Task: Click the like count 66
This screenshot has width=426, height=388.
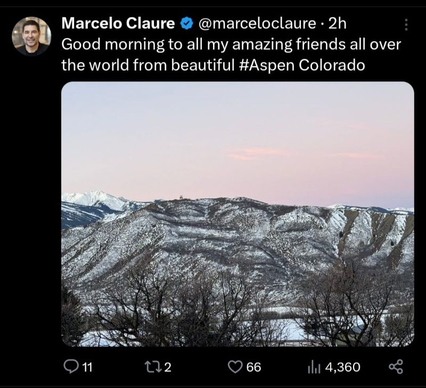Action: tap(254, 367)
